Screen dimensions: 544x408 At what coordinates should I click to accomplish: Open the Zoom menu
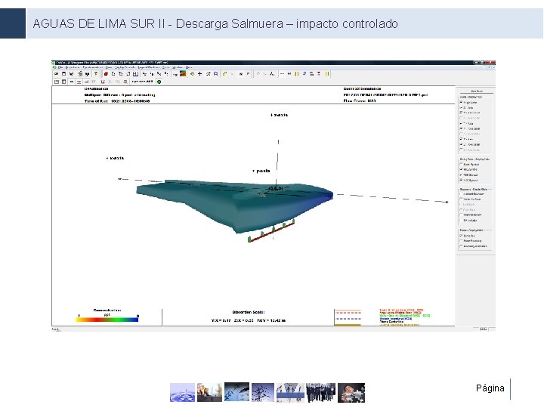165,67
